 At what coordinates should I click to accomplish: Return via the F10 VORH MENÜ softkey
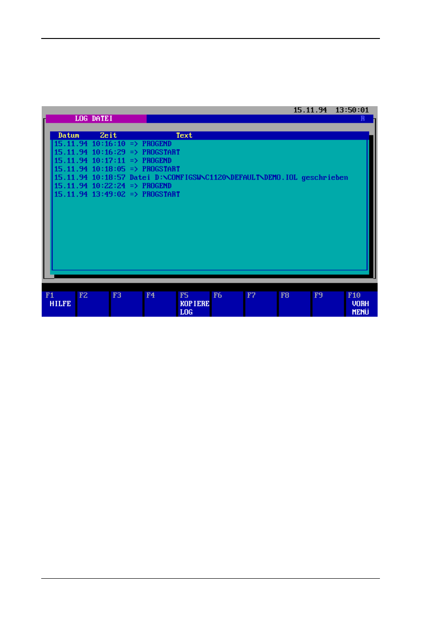(x=361, y=304)
